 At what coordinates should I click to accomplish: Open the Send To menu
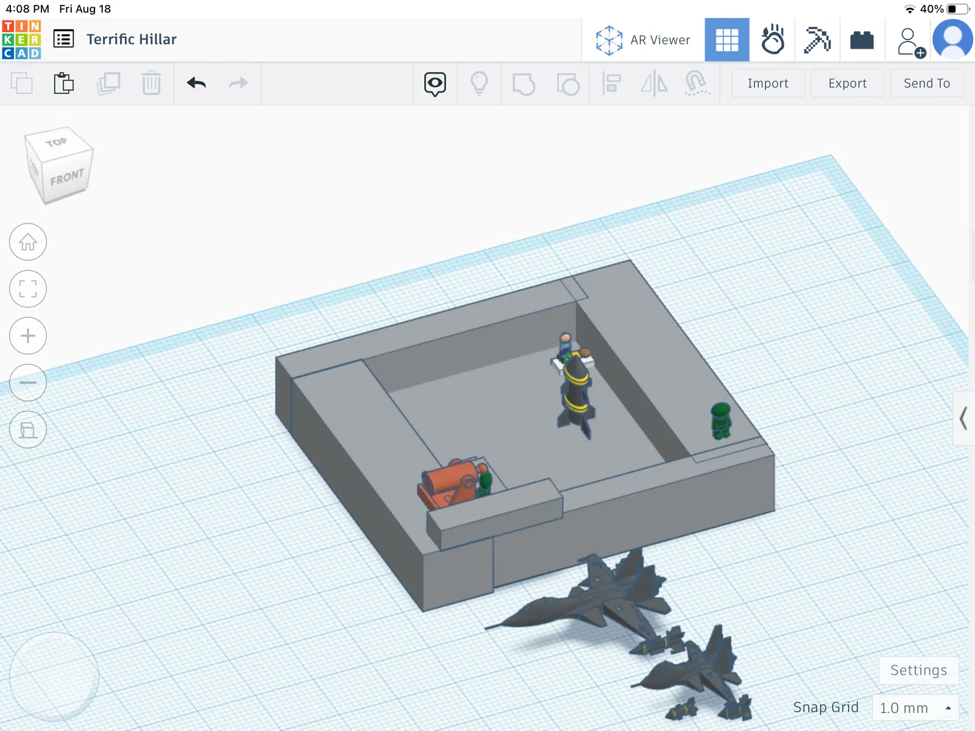926,83
